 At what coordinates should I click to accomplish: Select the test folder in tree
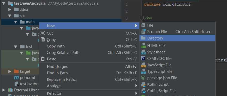pyautogui.click(x=29, y=47)
